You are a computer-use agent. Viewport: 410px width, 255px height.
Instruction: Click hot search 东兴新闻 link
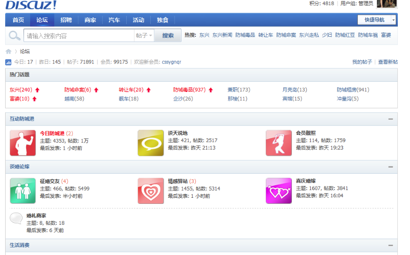click(x=222, y=35)
